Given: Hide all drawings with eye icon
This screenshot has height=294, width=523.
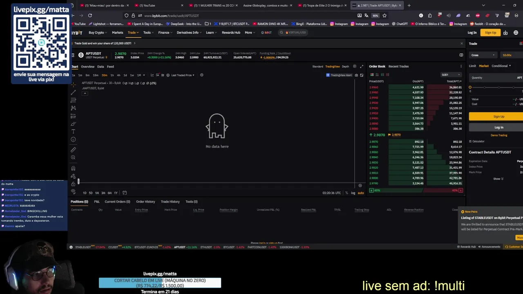Looking at the screenshot, I should point(73,191).
